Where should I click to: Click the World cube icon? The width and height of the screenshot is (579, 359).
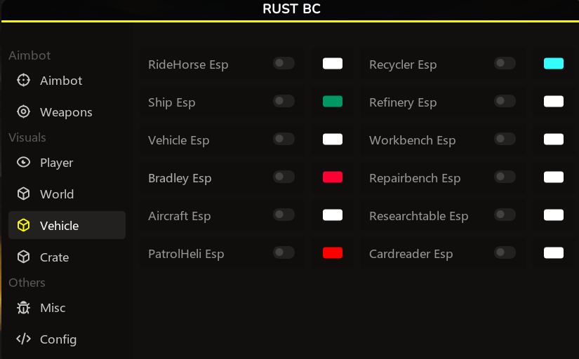(x=24, y=194)
